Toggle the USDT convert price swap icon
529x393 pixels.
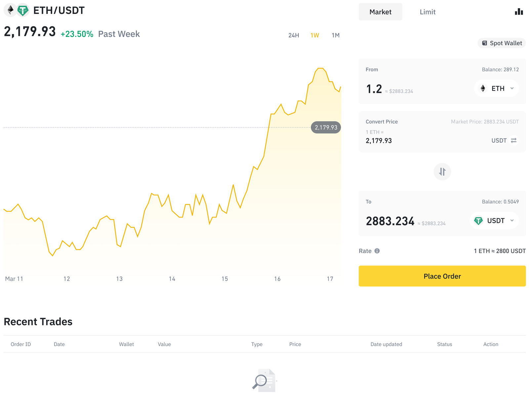[513, 141]
